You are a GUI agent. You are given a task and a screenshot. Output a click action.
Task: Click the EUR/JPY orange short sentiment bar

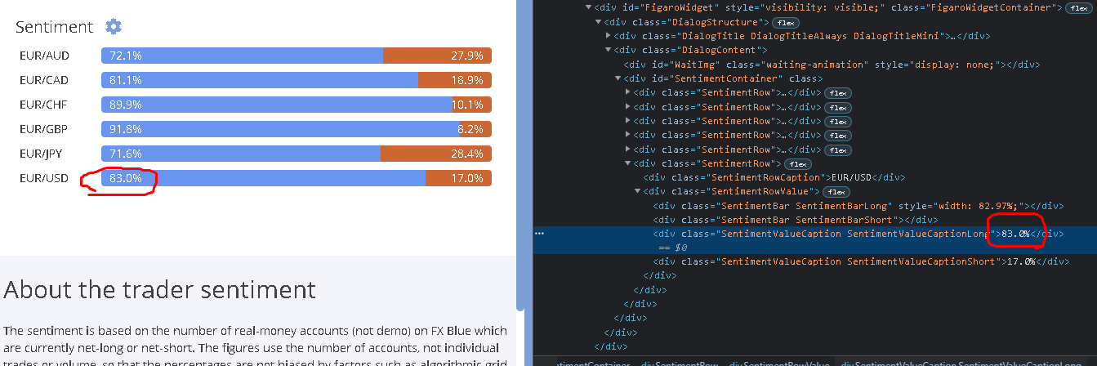(436, 154)
